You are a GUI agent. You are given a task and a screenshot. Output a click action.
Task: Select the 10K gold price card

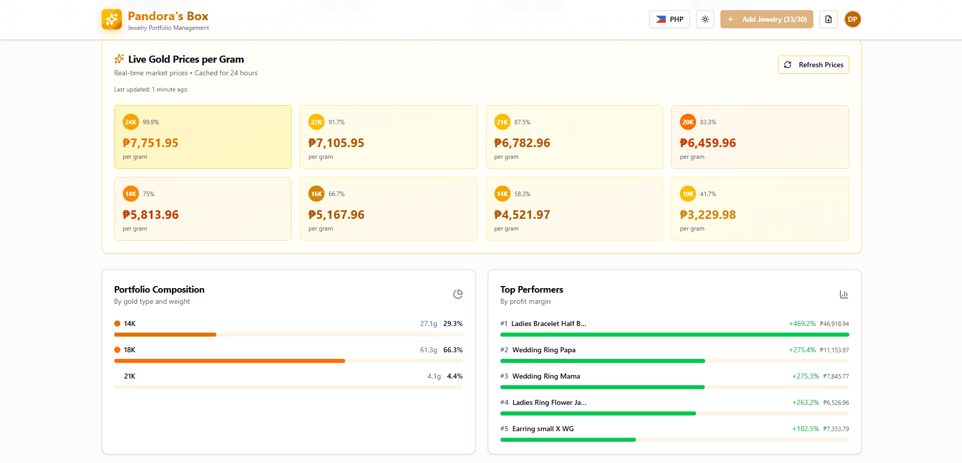pos(760,208)
